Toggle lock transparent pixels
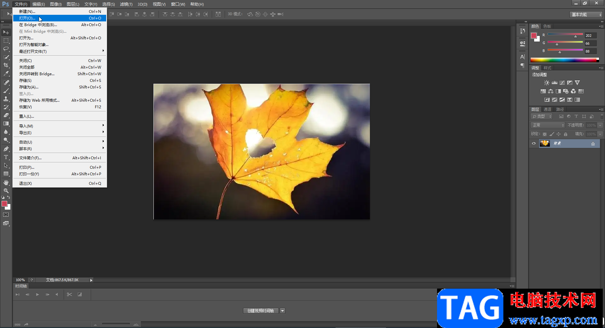 (544, 134)
